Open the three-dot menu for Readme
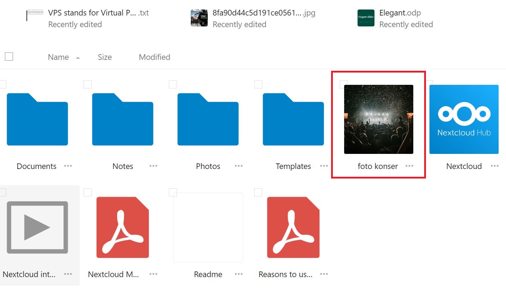This screenshot has height=294, width=506. (x=239, y=274)
